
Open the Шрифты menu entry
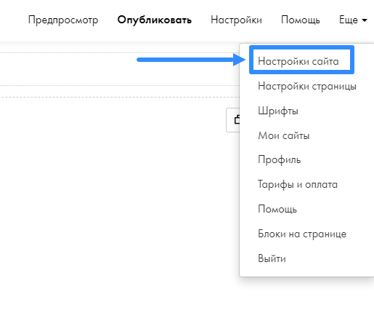pyautogui.click(x=278, y=111)
